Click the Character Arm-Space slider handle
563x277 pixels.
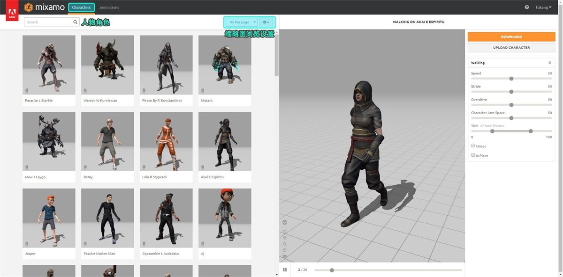(x=511, y=118)
